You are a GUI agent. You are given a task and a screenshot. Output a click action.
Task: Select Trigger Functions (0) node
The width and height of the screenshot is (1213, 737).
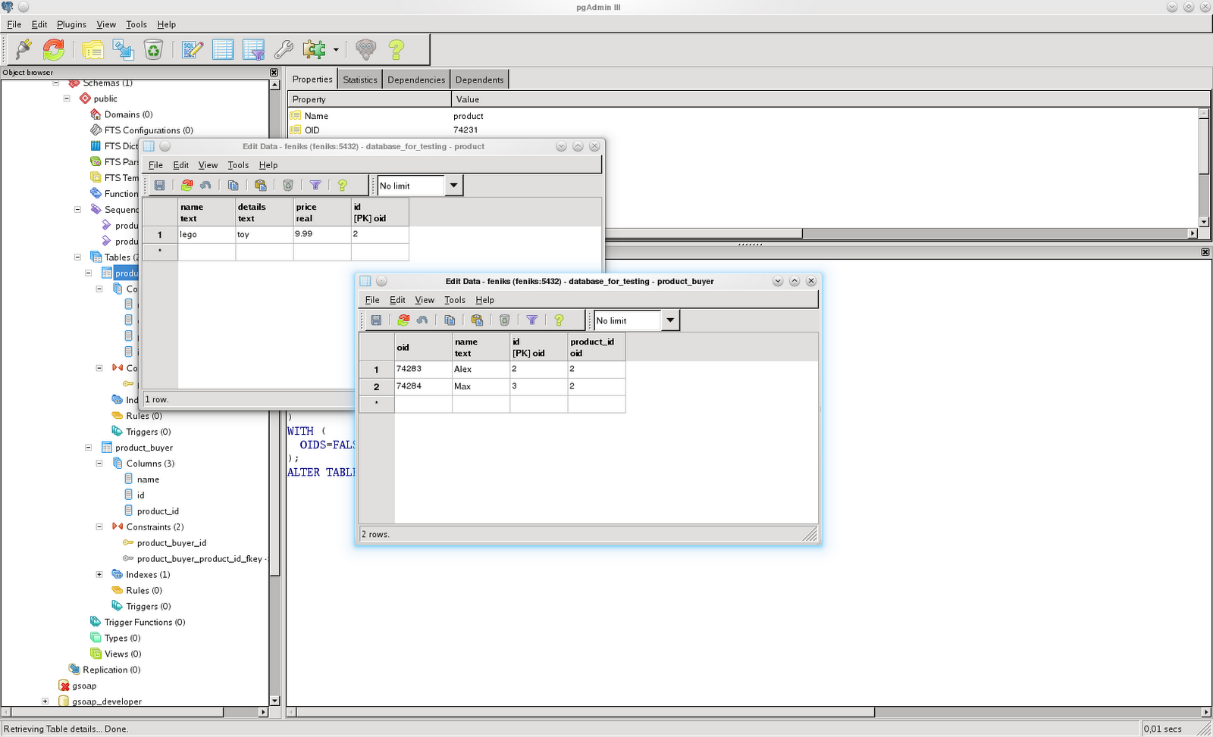(x=145, y=623)
